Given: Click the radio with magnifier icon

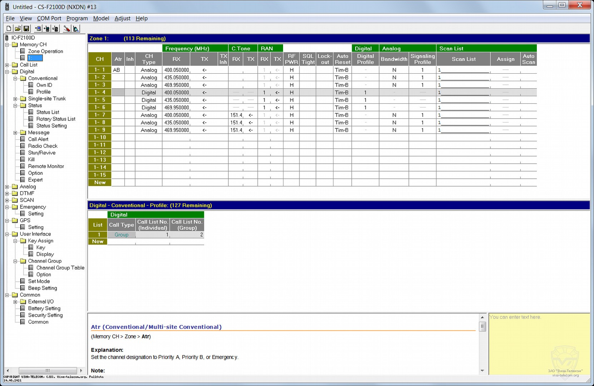Looking at the screenshot, I should (76, 29).
